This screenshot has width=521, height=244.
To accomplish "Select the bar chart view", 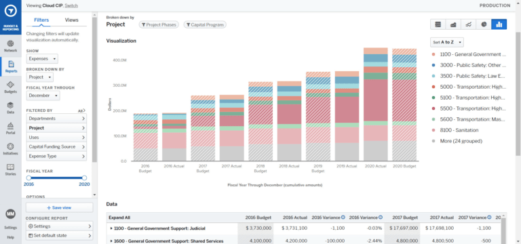I will pos(499,24).
